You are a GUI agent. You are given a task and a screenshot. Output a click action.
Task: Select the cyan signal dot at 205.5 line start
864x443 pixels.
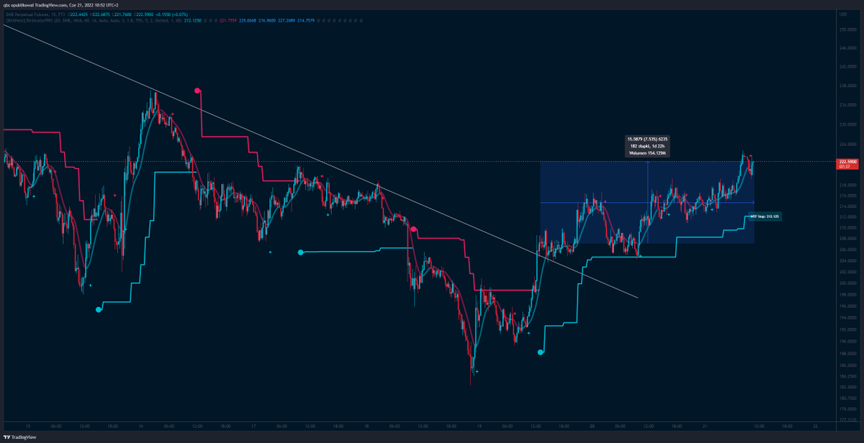(x=301, y=252)
